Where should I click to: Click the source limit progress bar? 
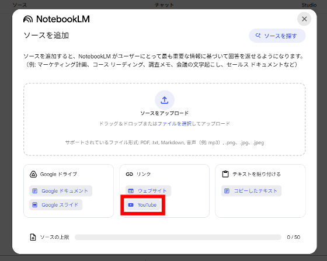[178, 237]
